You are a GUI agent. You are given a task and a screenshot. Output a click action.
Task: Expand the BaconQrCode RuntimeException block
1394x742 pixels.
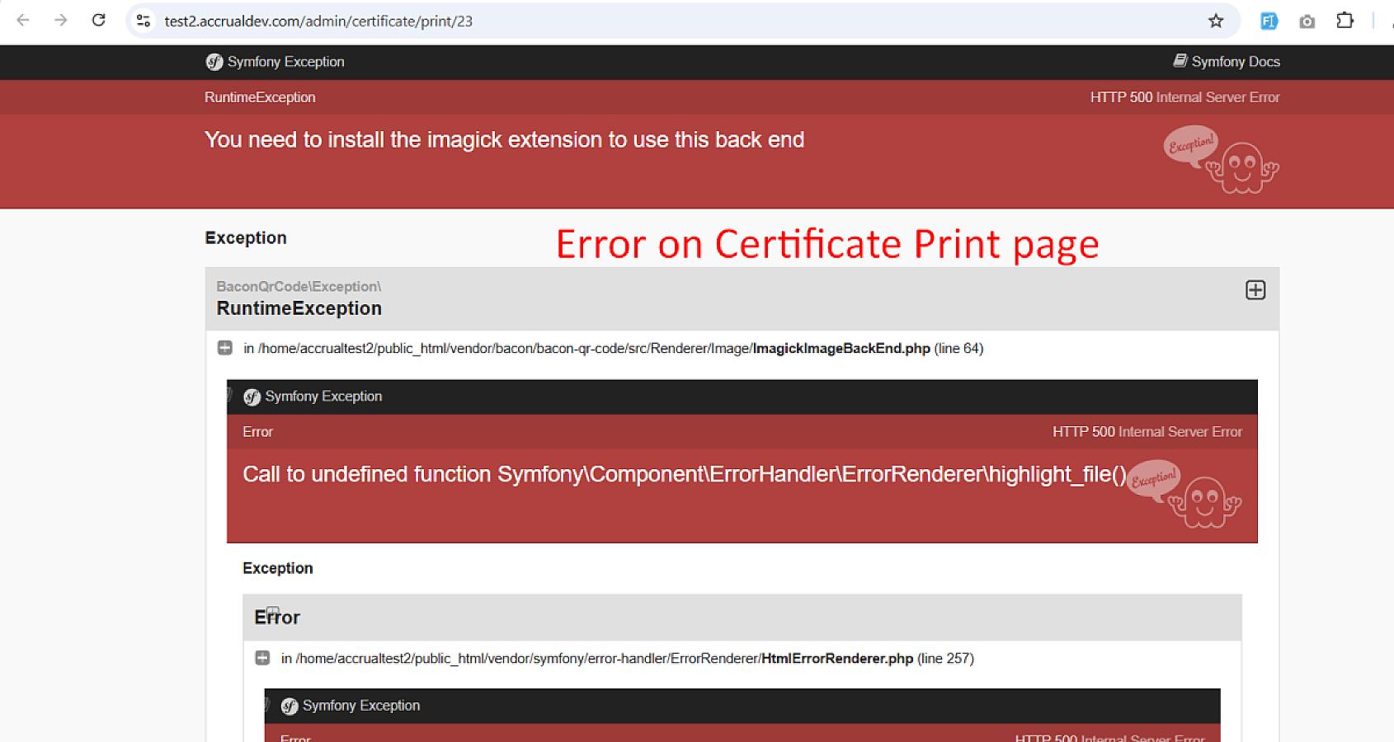coord(1255,290)
